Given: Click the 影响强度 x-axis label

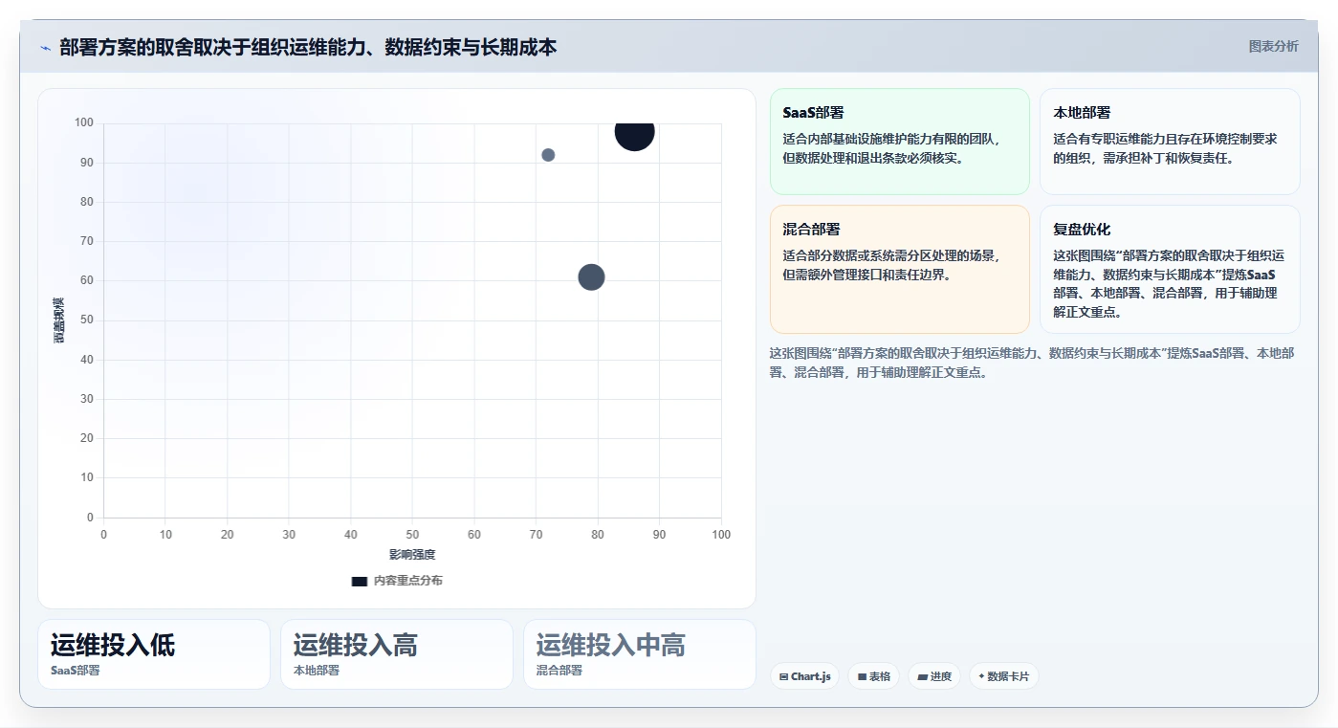Looking at the screenshot, I should pyautogui.click(x=412, y=555).
